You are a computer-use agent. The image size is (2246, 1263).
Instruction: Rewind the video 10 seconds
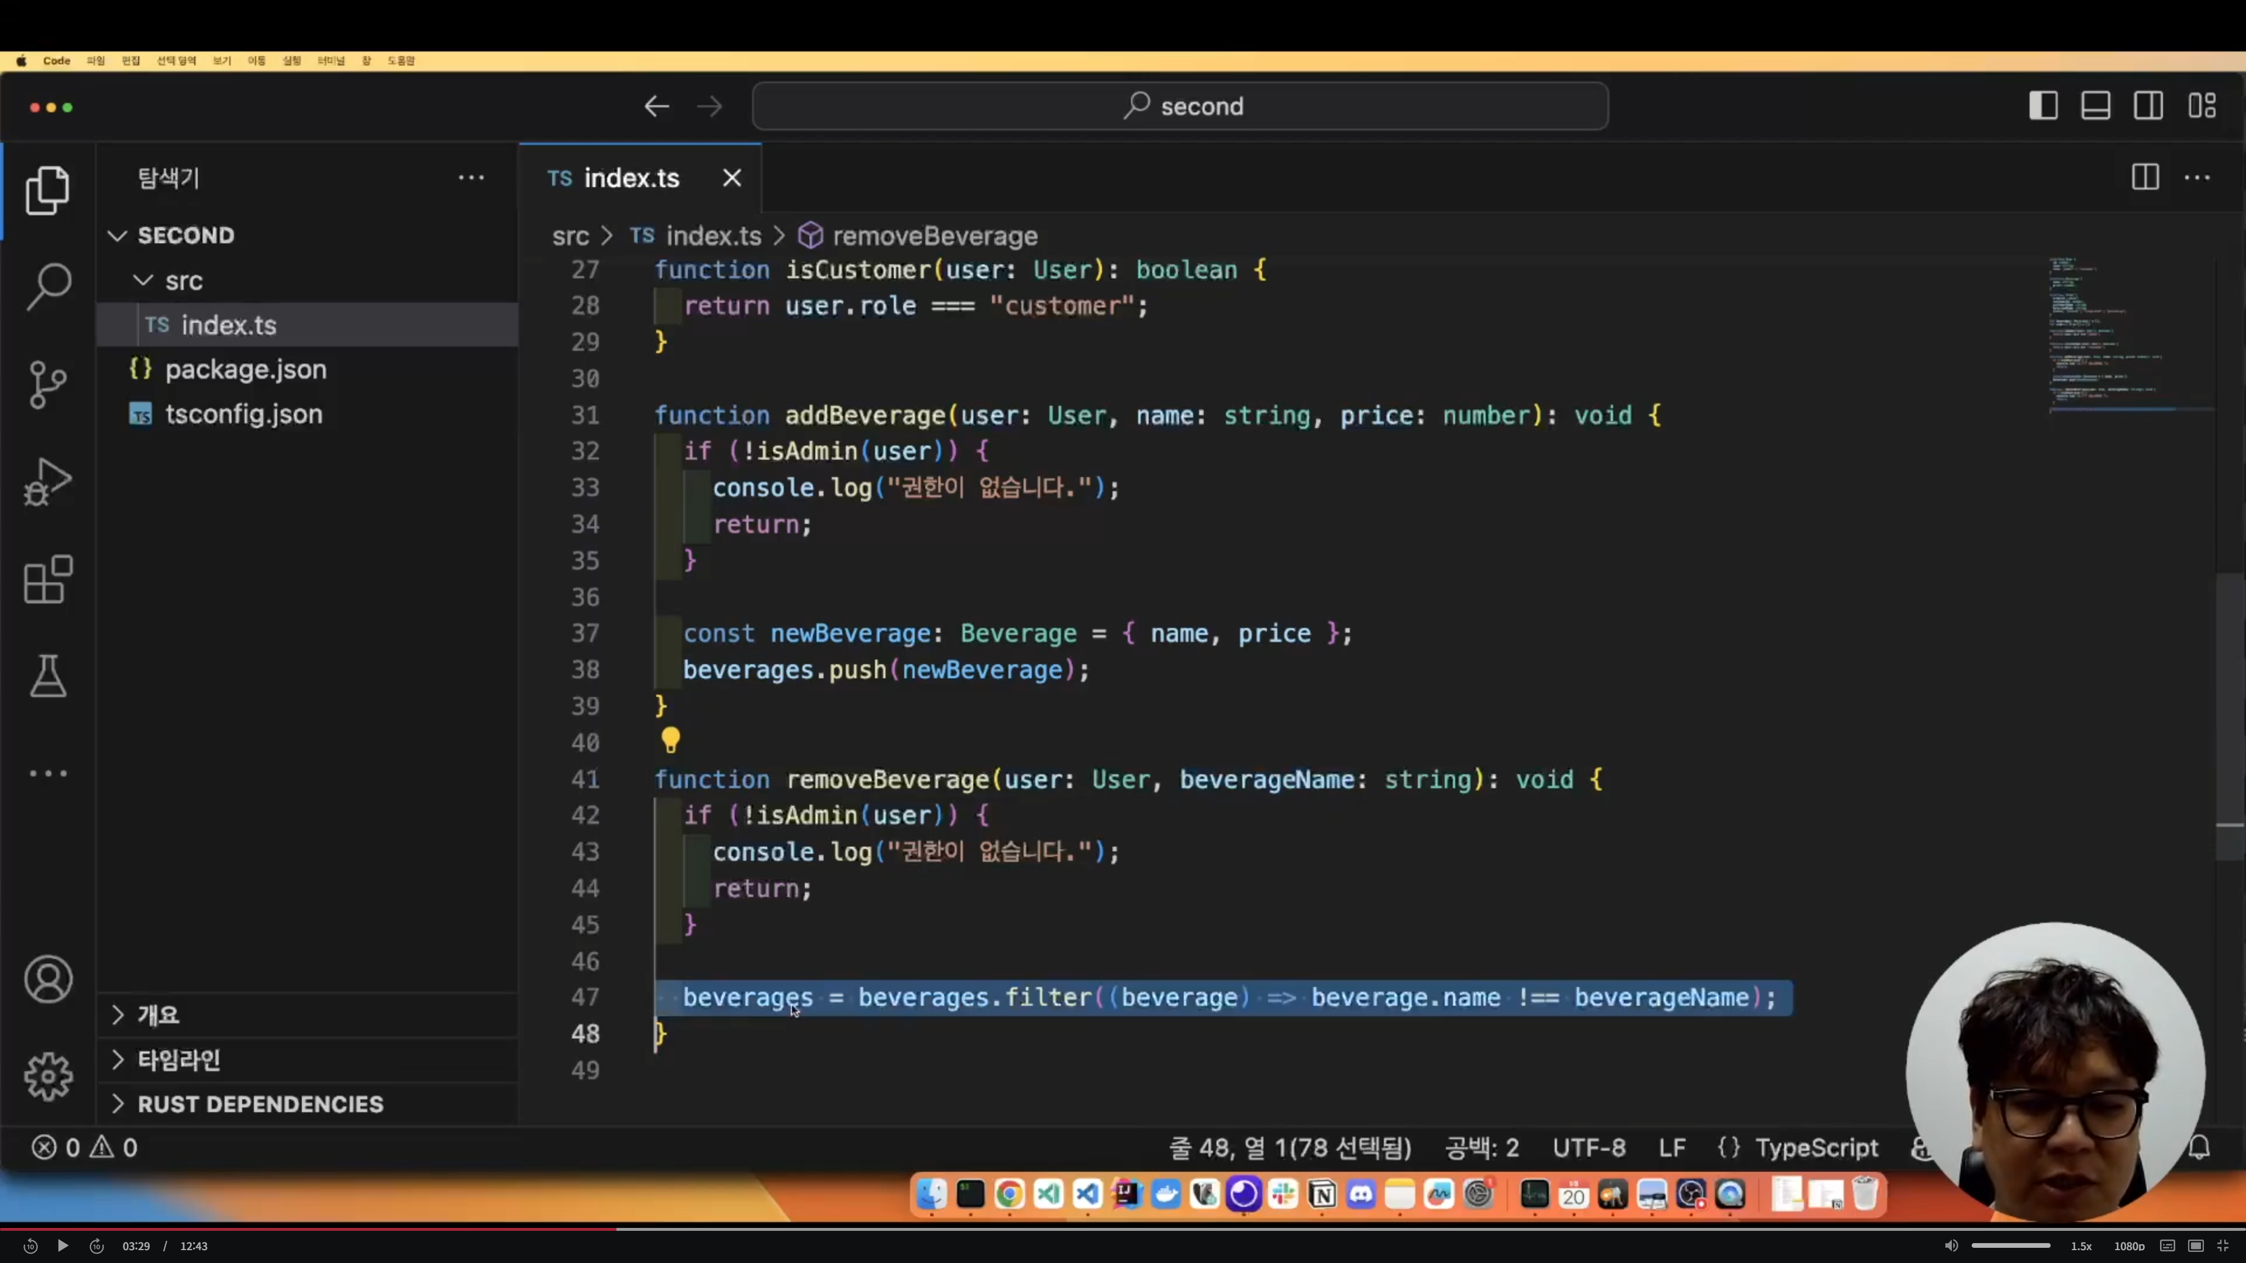(30, 1245)
